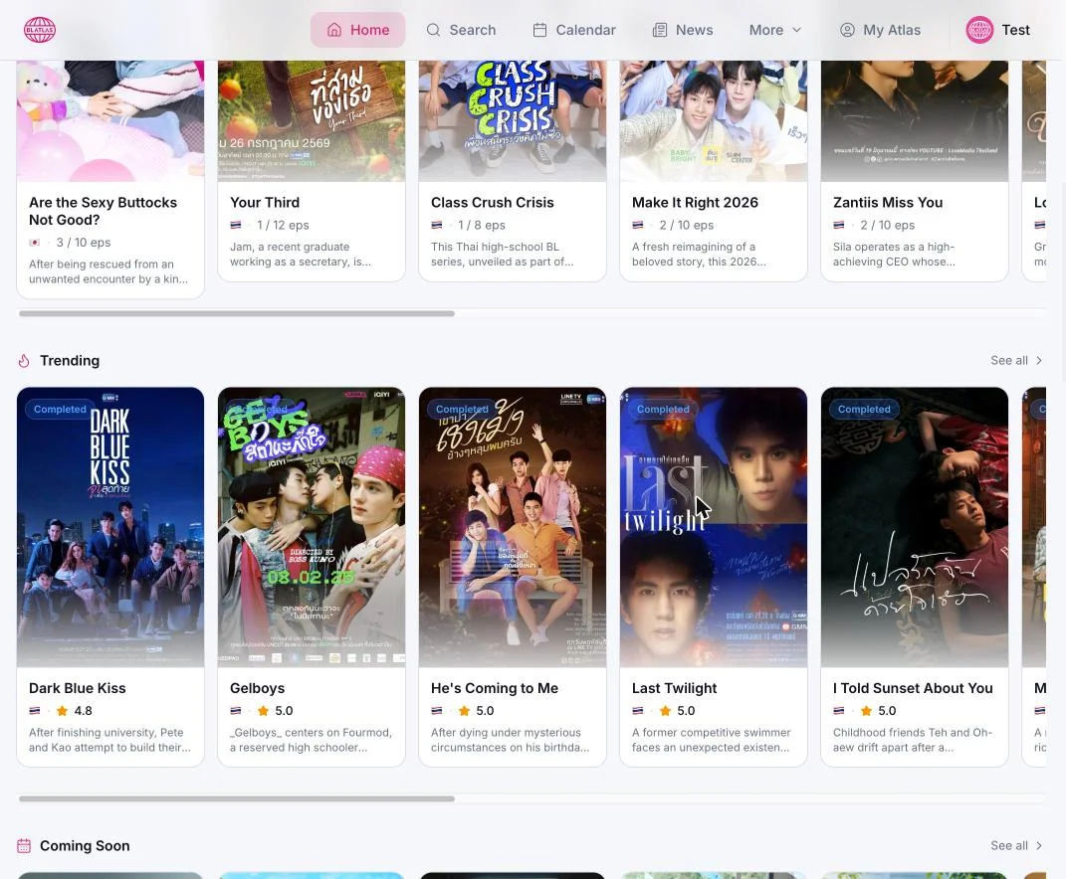
Task: Click the top carousel horizontal scrollbar
Action: click(x=237, y=314)
